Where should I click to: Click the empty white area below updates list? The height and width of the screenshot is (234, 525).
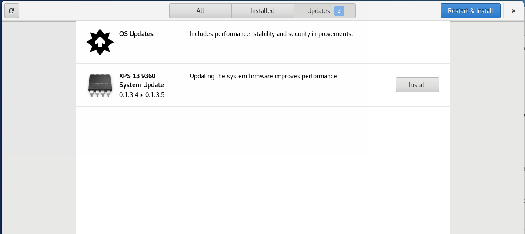[263, 170]
